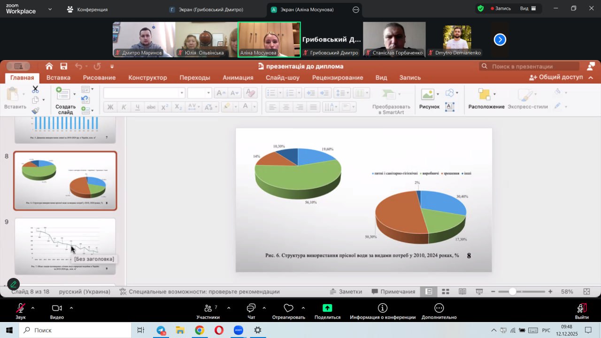
Task: Click the zoom level slider handle
Action: click(513, 292)
